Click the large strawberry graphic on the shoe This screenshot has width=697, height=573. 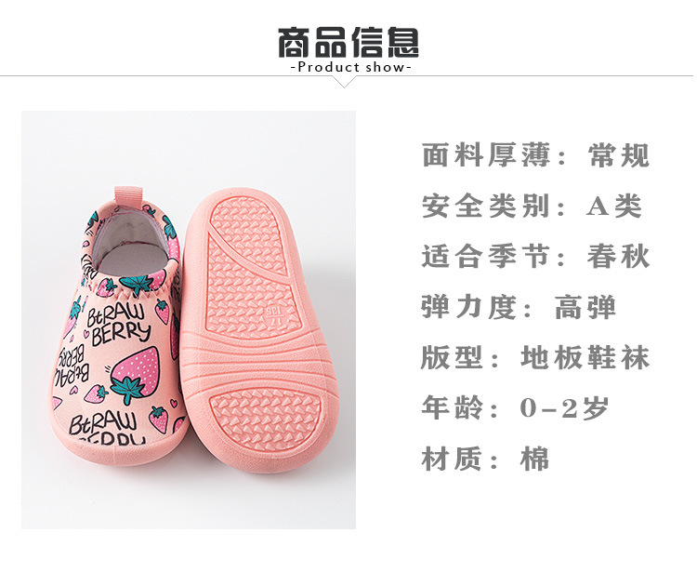pyautogui.click(x=134, y=376)
